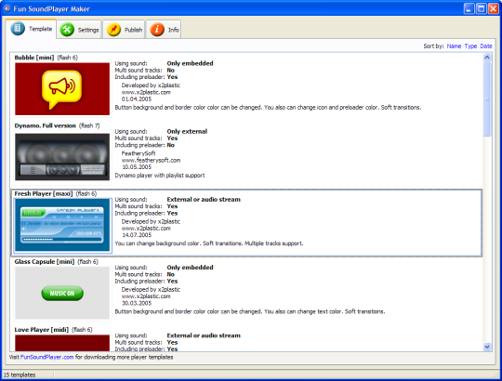Click the Love Player [midi] title
Viewport: 502px width, 381px height.
tap(42, 330)
